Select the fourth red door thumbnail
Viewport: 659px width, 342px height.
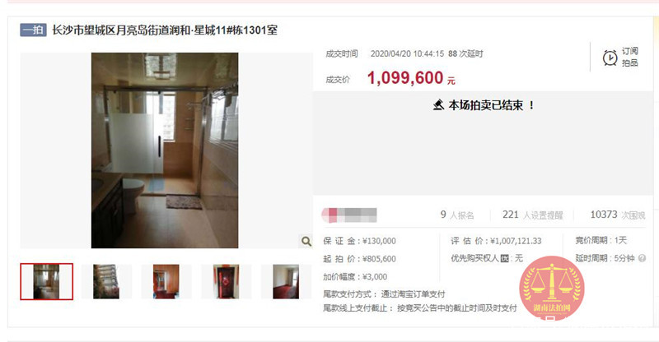click(x=226, y=281)
